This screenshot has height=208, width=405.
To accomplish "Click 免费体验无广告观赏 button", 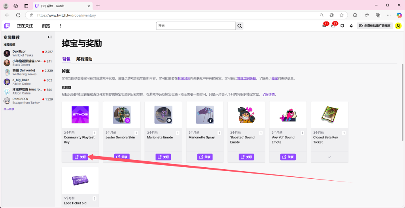I will point(375,26).
